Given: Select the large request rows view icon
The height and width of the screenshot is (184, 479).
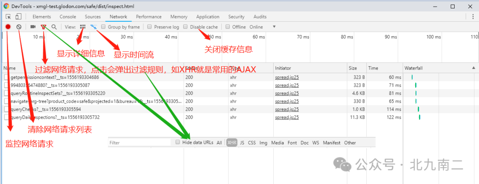Looking at the screenshot, I should pyautogui.click(x=83, y=27).
